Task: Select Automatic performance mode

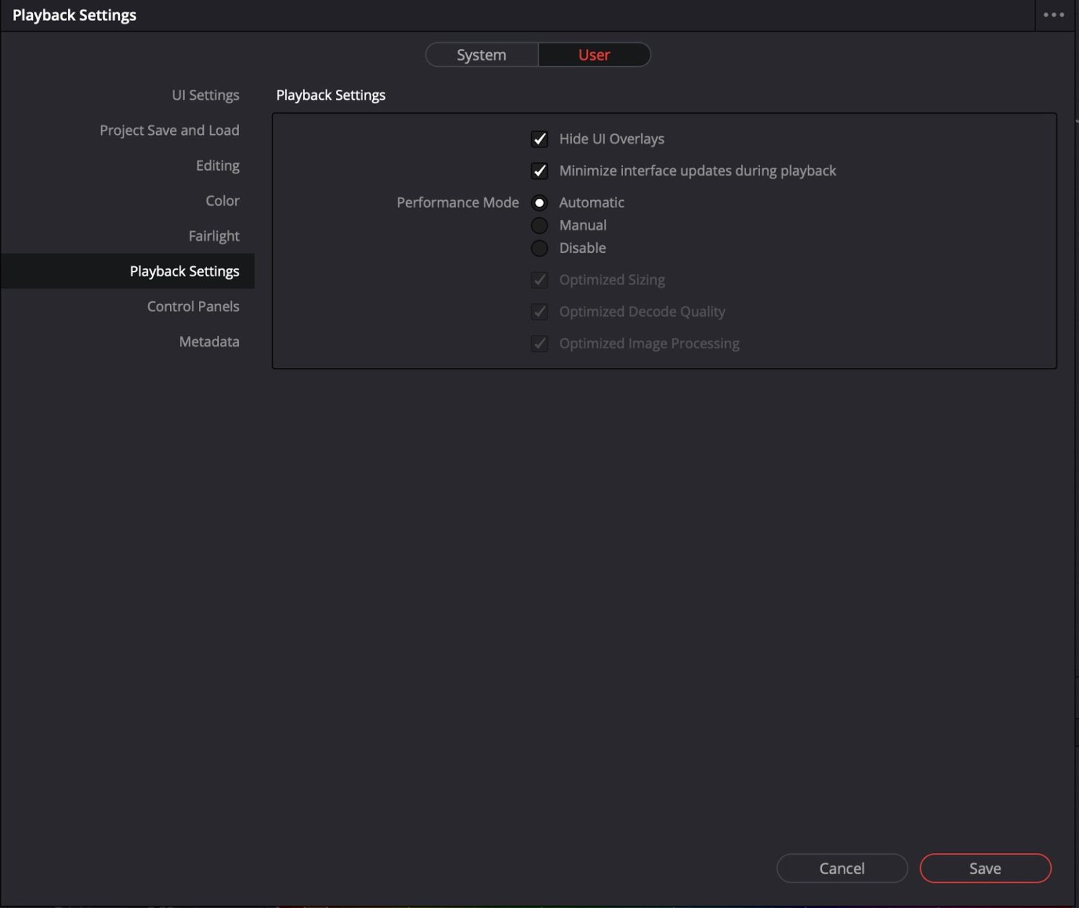Action: click(539, 202)
